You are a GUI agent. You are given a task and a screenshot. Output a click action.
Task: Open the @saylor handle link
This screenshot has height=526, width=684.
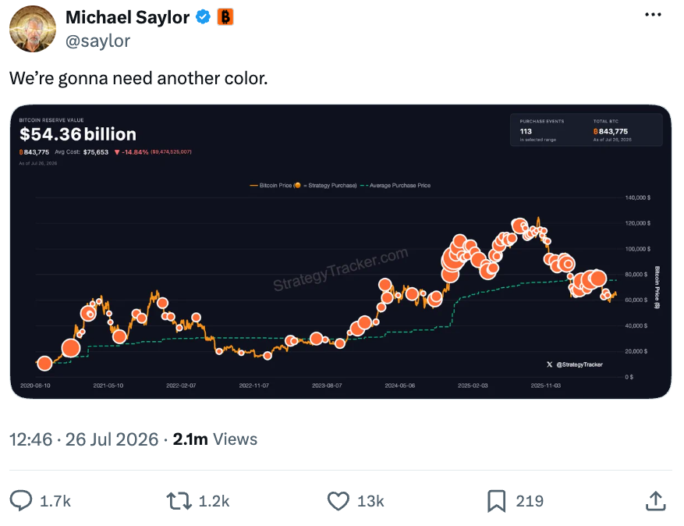pyautogui.click(x=97, y=41)
